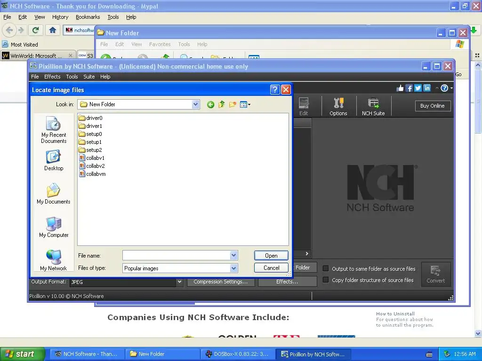
Task: Click the Cancel button in dialog
Action: [x=271, y=267]
